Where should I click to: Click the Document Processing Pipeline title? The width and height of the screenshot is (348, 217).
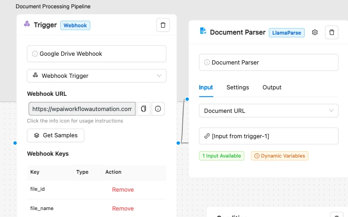click(x=53, y=6)
